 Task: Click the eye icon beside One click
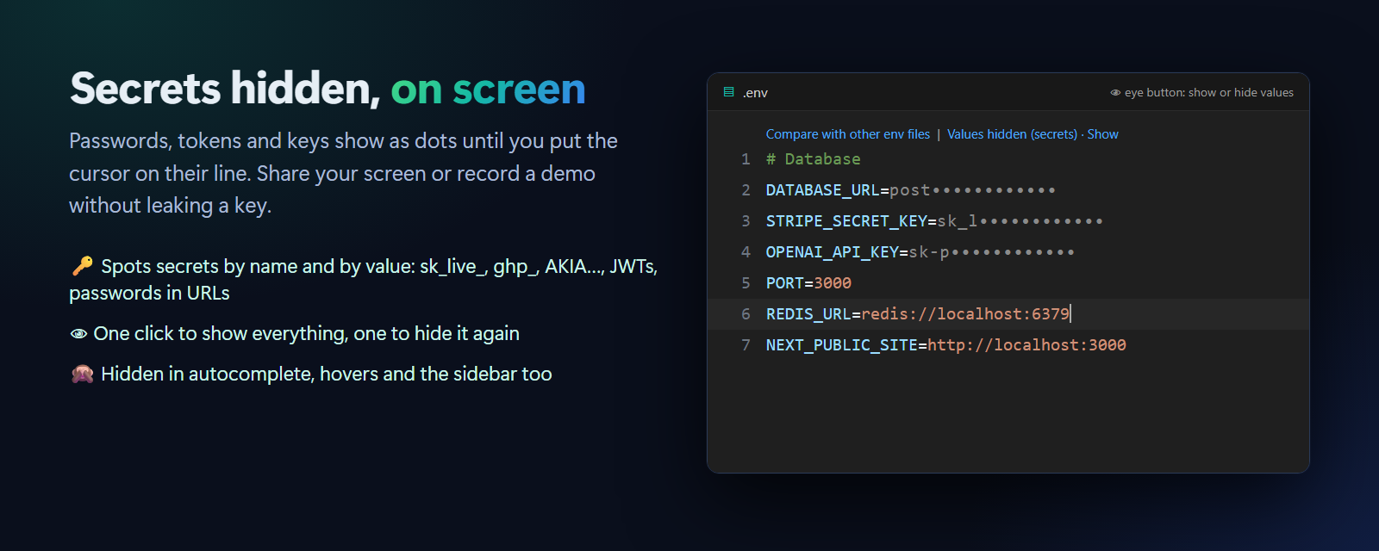click(x=78, y=334)
